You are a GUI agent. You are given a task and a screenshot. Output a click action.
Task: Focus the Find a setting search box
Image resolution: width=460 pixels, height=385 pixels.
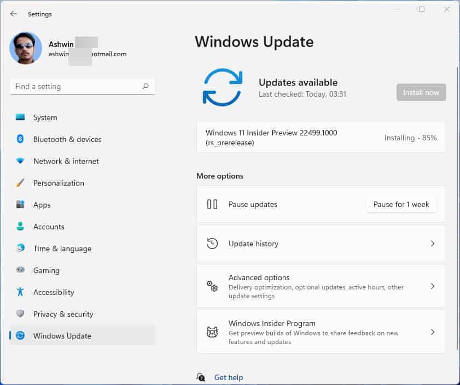click(x=83, y=86)
